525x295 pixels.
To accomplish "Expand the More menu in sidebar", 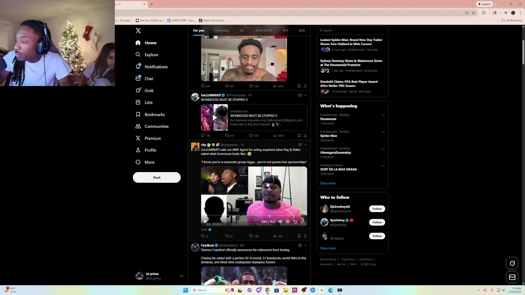I will coord(145,162).
